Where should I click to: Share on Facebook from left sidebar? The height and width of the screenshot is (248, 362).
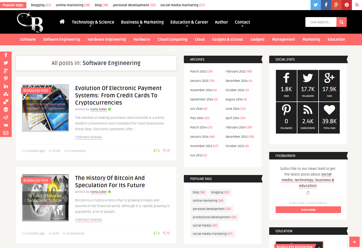(6, 55)
